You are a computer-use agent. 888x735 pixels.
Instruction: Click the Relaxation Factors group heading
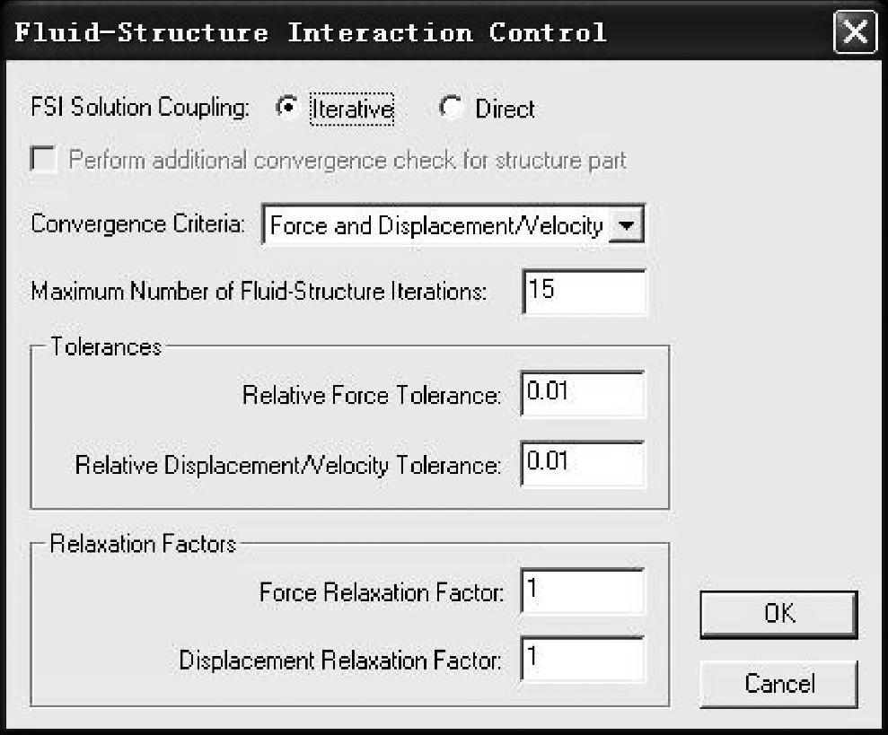[143, 544]
